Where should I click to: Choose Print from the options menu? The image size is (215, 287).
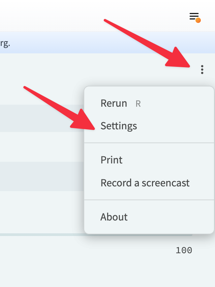(111, 160)
